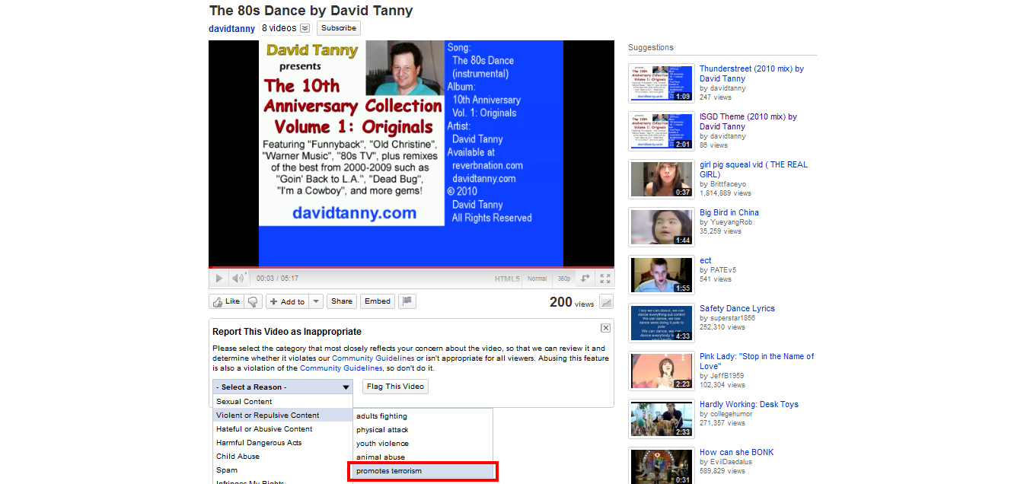This screenshot has width=1027, height=484.
Task: Open the davidtanny channel link
Action: pos(232,28)
